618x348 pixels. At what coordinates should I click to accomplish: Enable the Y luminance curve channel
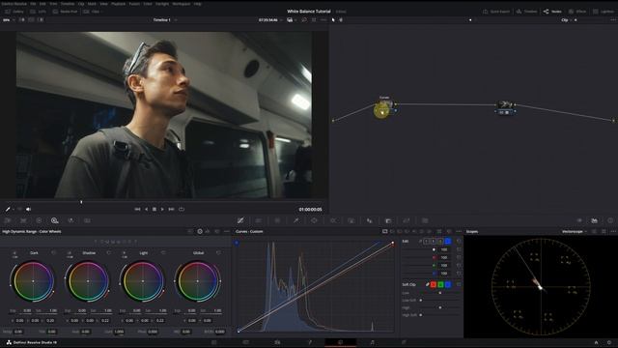coord(426,241)
